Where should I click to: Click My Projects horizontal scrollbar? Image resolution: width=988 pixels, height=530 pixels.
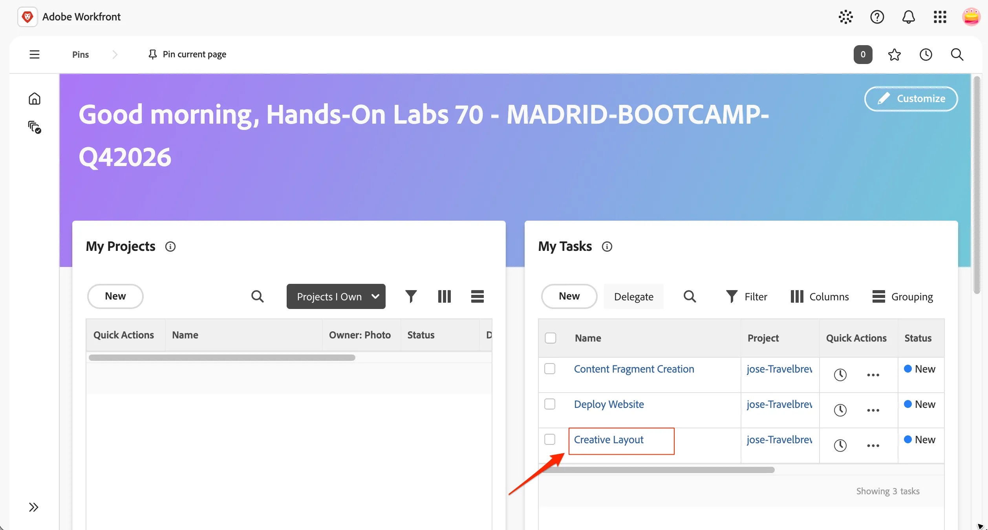coord(222,358)
